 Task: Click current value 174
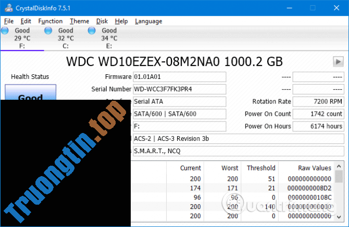[195, 189]
